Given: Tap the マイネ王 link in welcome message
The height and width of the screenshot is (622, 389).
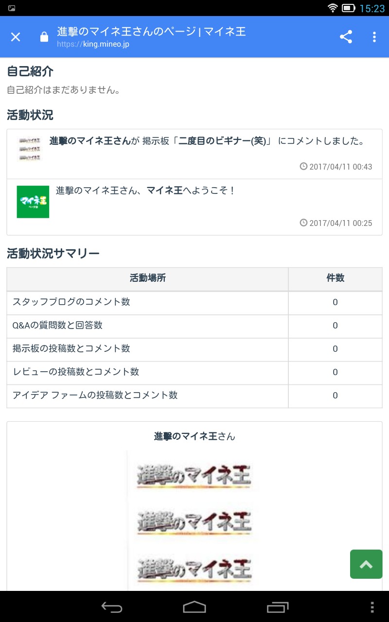Looking at the screenshot, I should (164, 191).
